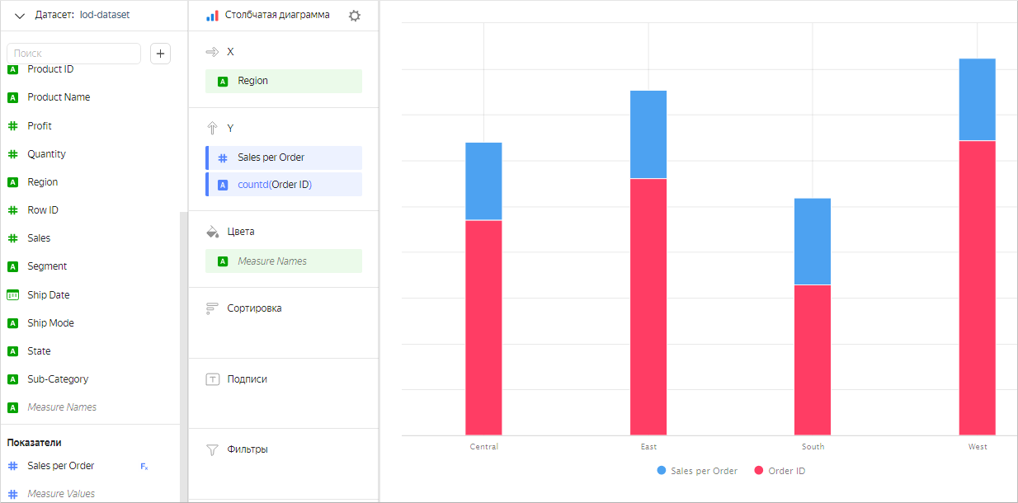Viewport: 1018px width, 503px height.
Task: Click the red West bar segment
Action: 977,287
